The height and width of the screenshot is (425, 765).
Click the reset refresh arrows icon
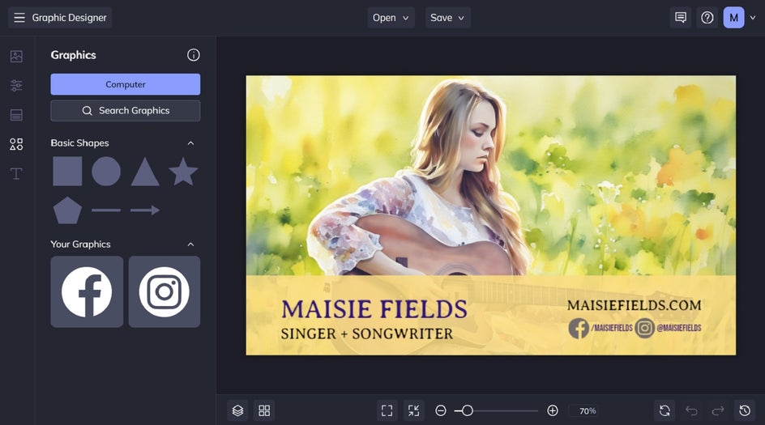click(665, 410)
